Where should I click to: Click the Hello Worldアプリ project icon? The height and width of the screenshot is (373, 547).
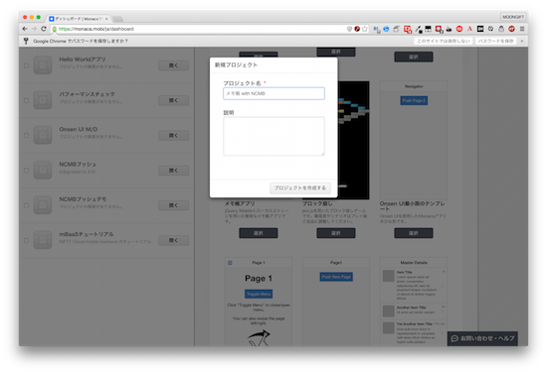43,65
